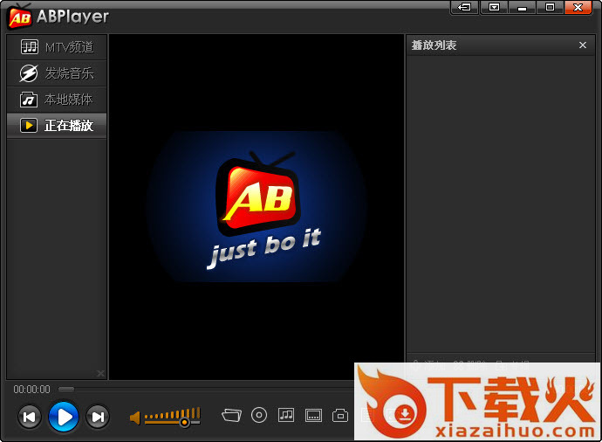Switch to 本地媒体 local media
602x442 pixels.
click(x=57, y=100)
